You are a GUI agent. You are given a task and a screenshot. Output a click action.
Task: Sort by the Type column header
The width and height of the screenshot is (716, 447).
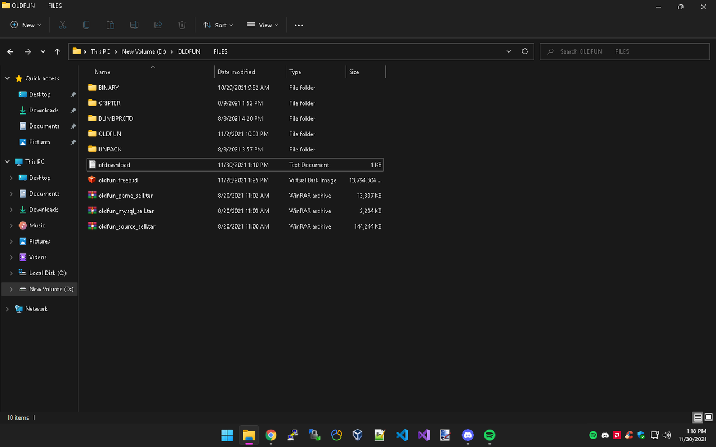pyautogui.click(x=316, y=72)
